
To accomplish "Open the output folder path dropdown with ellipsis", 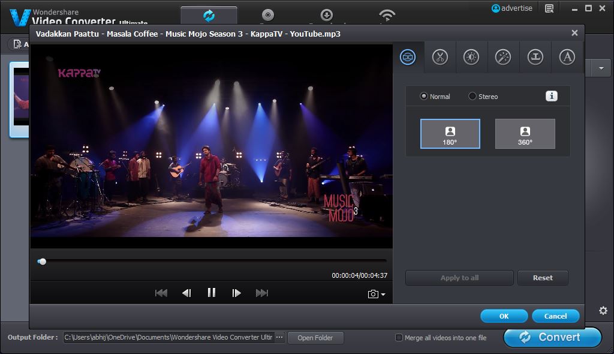I will pyautogui.click(x=279, y=337).
